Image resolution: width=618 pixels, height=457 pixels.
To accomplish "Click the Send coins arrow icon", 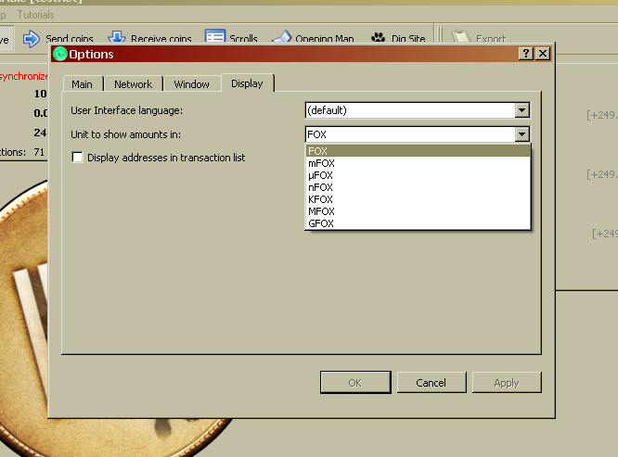I will coord(32,39).
